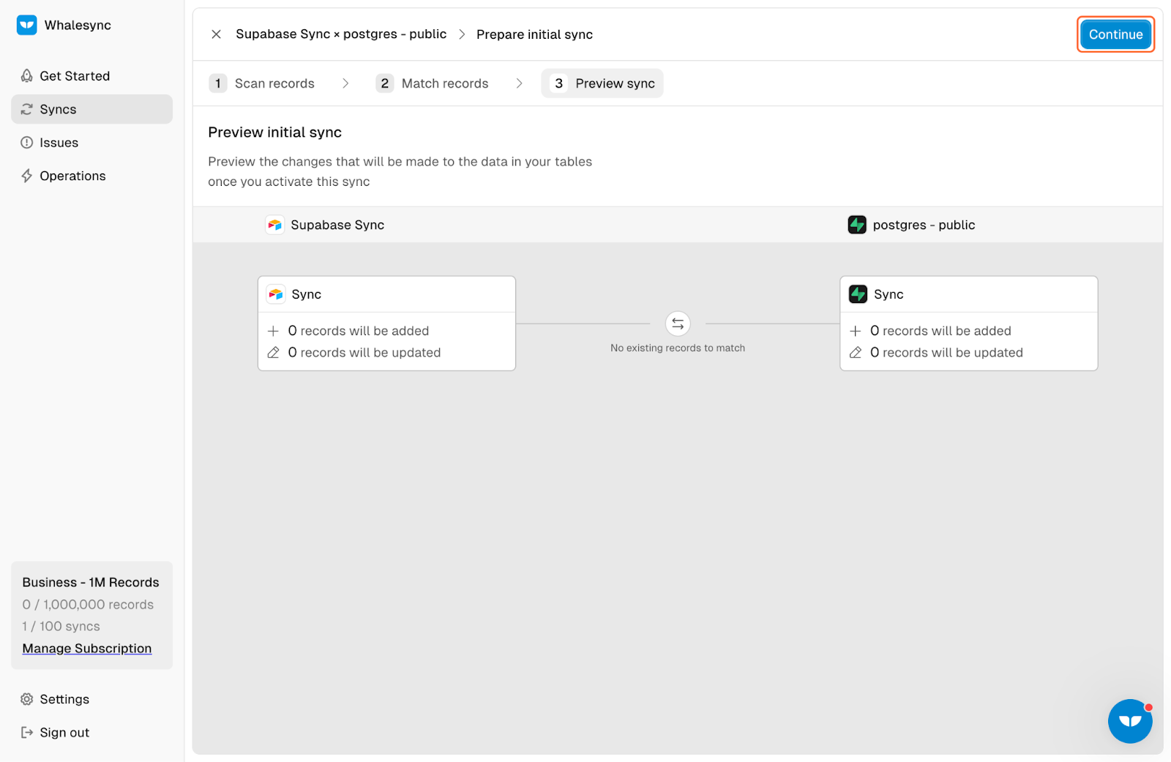Click the Supabase icon in right Sync card

858,294
